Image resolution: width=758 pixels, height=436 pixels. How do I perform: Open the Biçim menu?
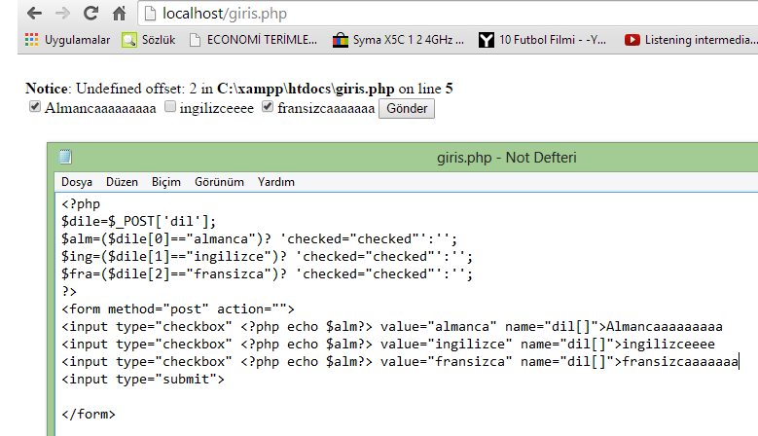(x=166, y=182)
